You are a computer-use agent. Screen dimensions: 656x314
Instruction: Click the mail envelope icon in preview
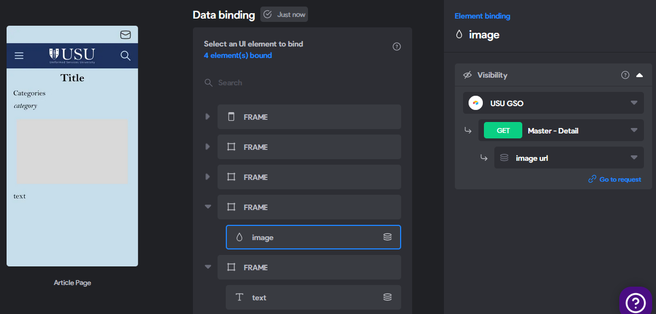click(126, 34)
